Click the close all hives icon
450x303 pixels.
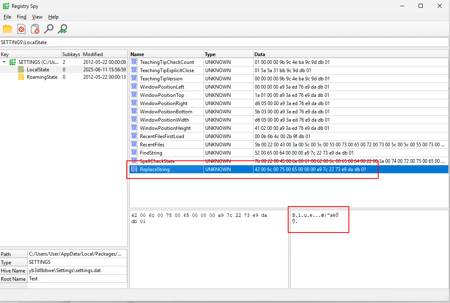[x=35, y=29]
